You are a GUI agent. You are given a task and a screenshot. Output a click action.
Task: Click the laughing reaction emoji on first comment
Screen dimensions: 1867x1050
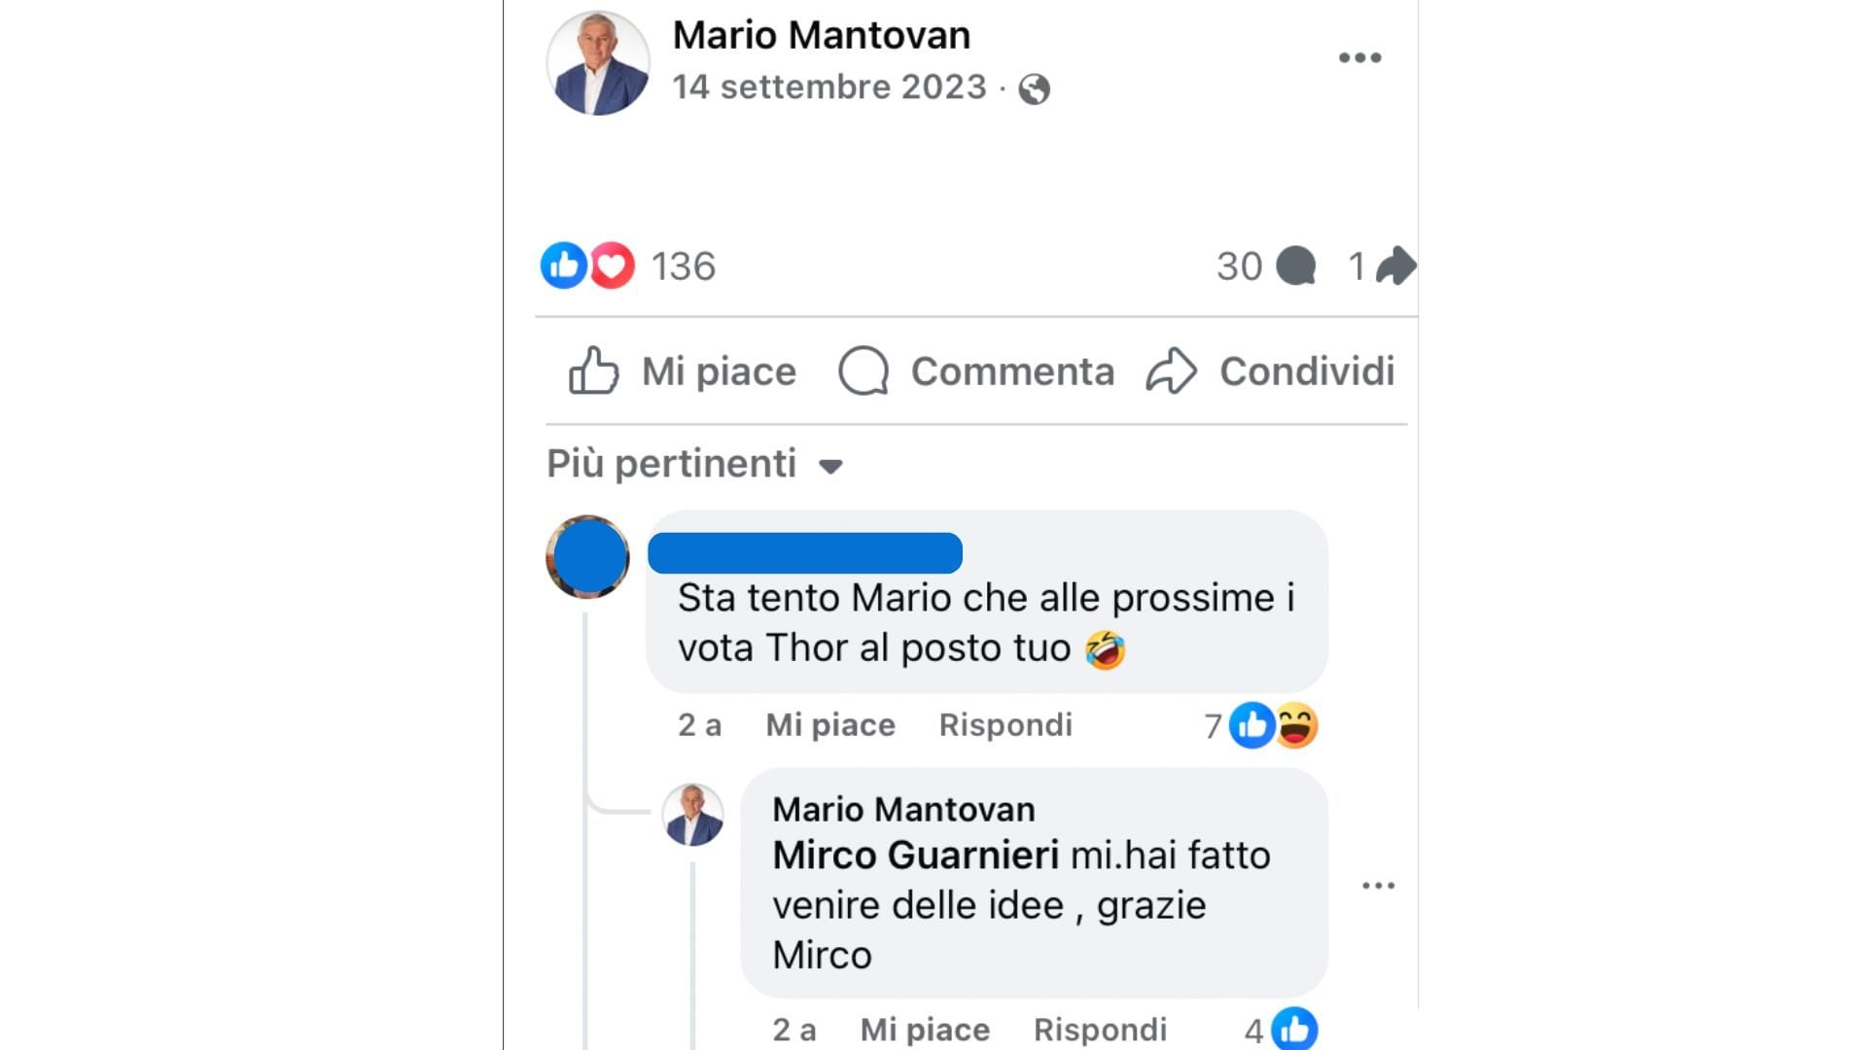click(1297, 725)
